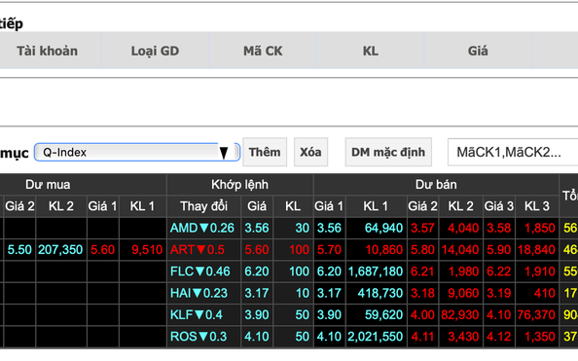Click ART ask price 5.80

click(423, 250)
